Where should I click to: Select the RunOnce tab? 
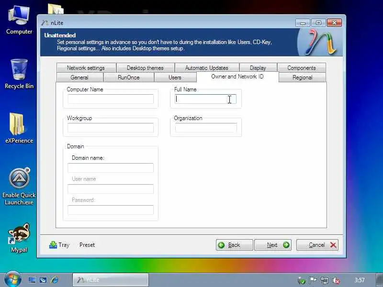tap(129, 77)
